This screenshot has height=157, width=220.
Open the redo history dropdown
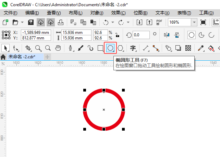[x=128, y=22]
